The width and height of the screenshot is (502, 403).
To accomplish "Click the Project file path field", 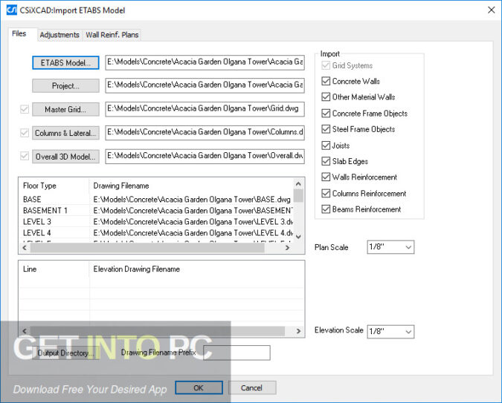I will tap(205, 85).
